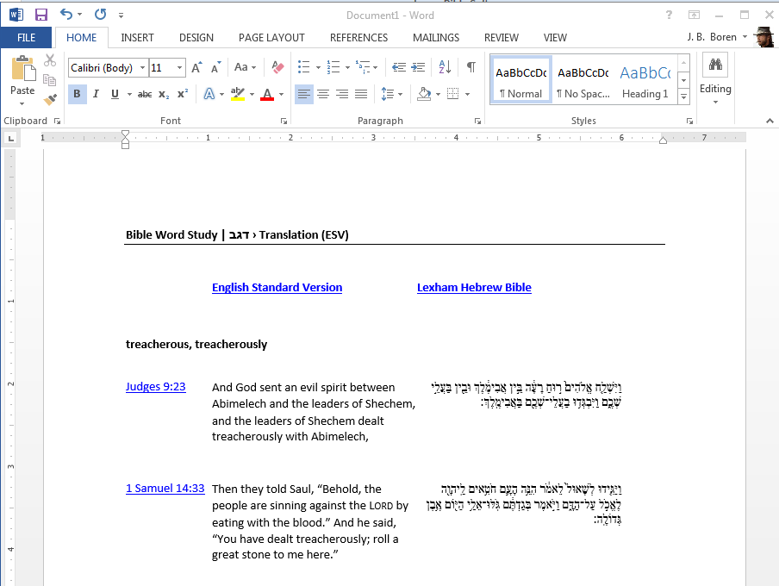Open the FILE tab
This screenshot has height=586, width=779.
tap(27, 38)
